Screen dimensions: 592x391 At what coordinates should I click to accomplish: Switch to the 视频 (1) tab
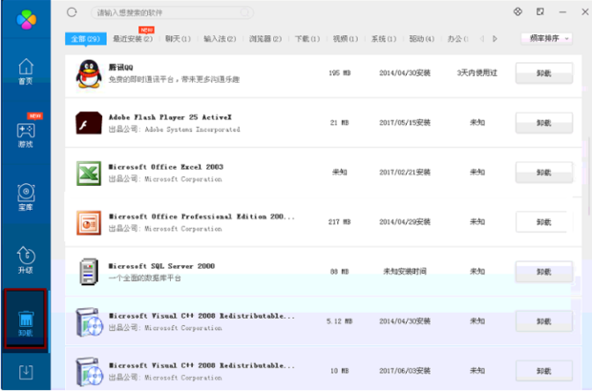coord(346,39)
